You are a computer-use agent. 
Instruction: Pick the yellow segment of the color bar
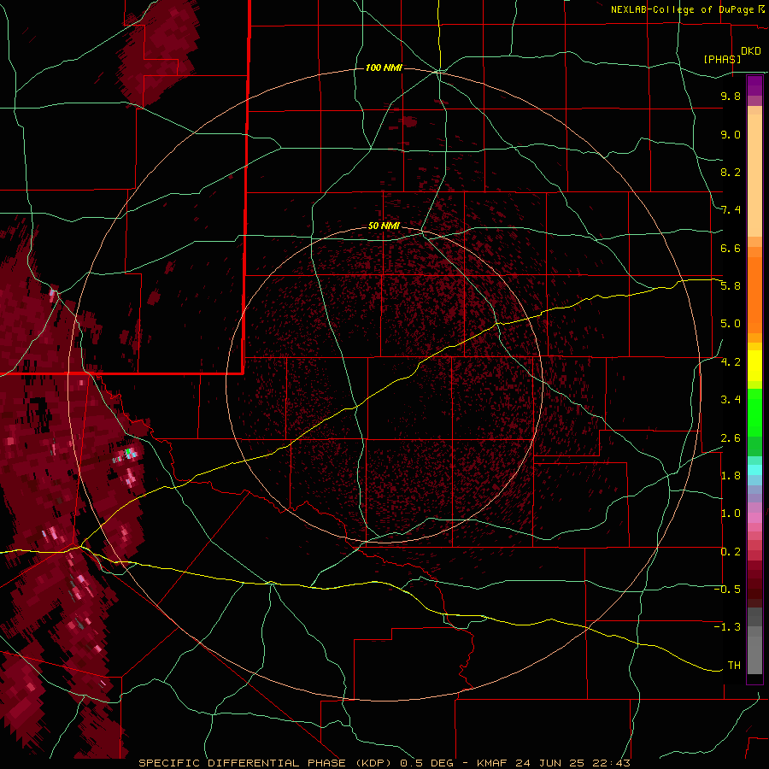[x=754, y=366]
